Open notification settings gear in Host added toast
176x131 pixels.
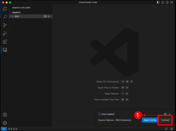click(x=165, y=114)
